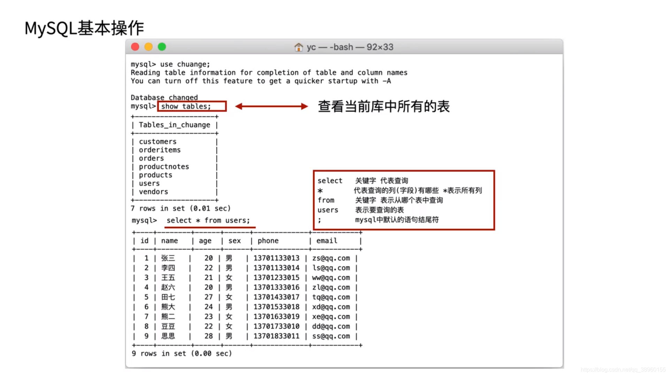Click the 'sex' column header

tap(235, 241)
